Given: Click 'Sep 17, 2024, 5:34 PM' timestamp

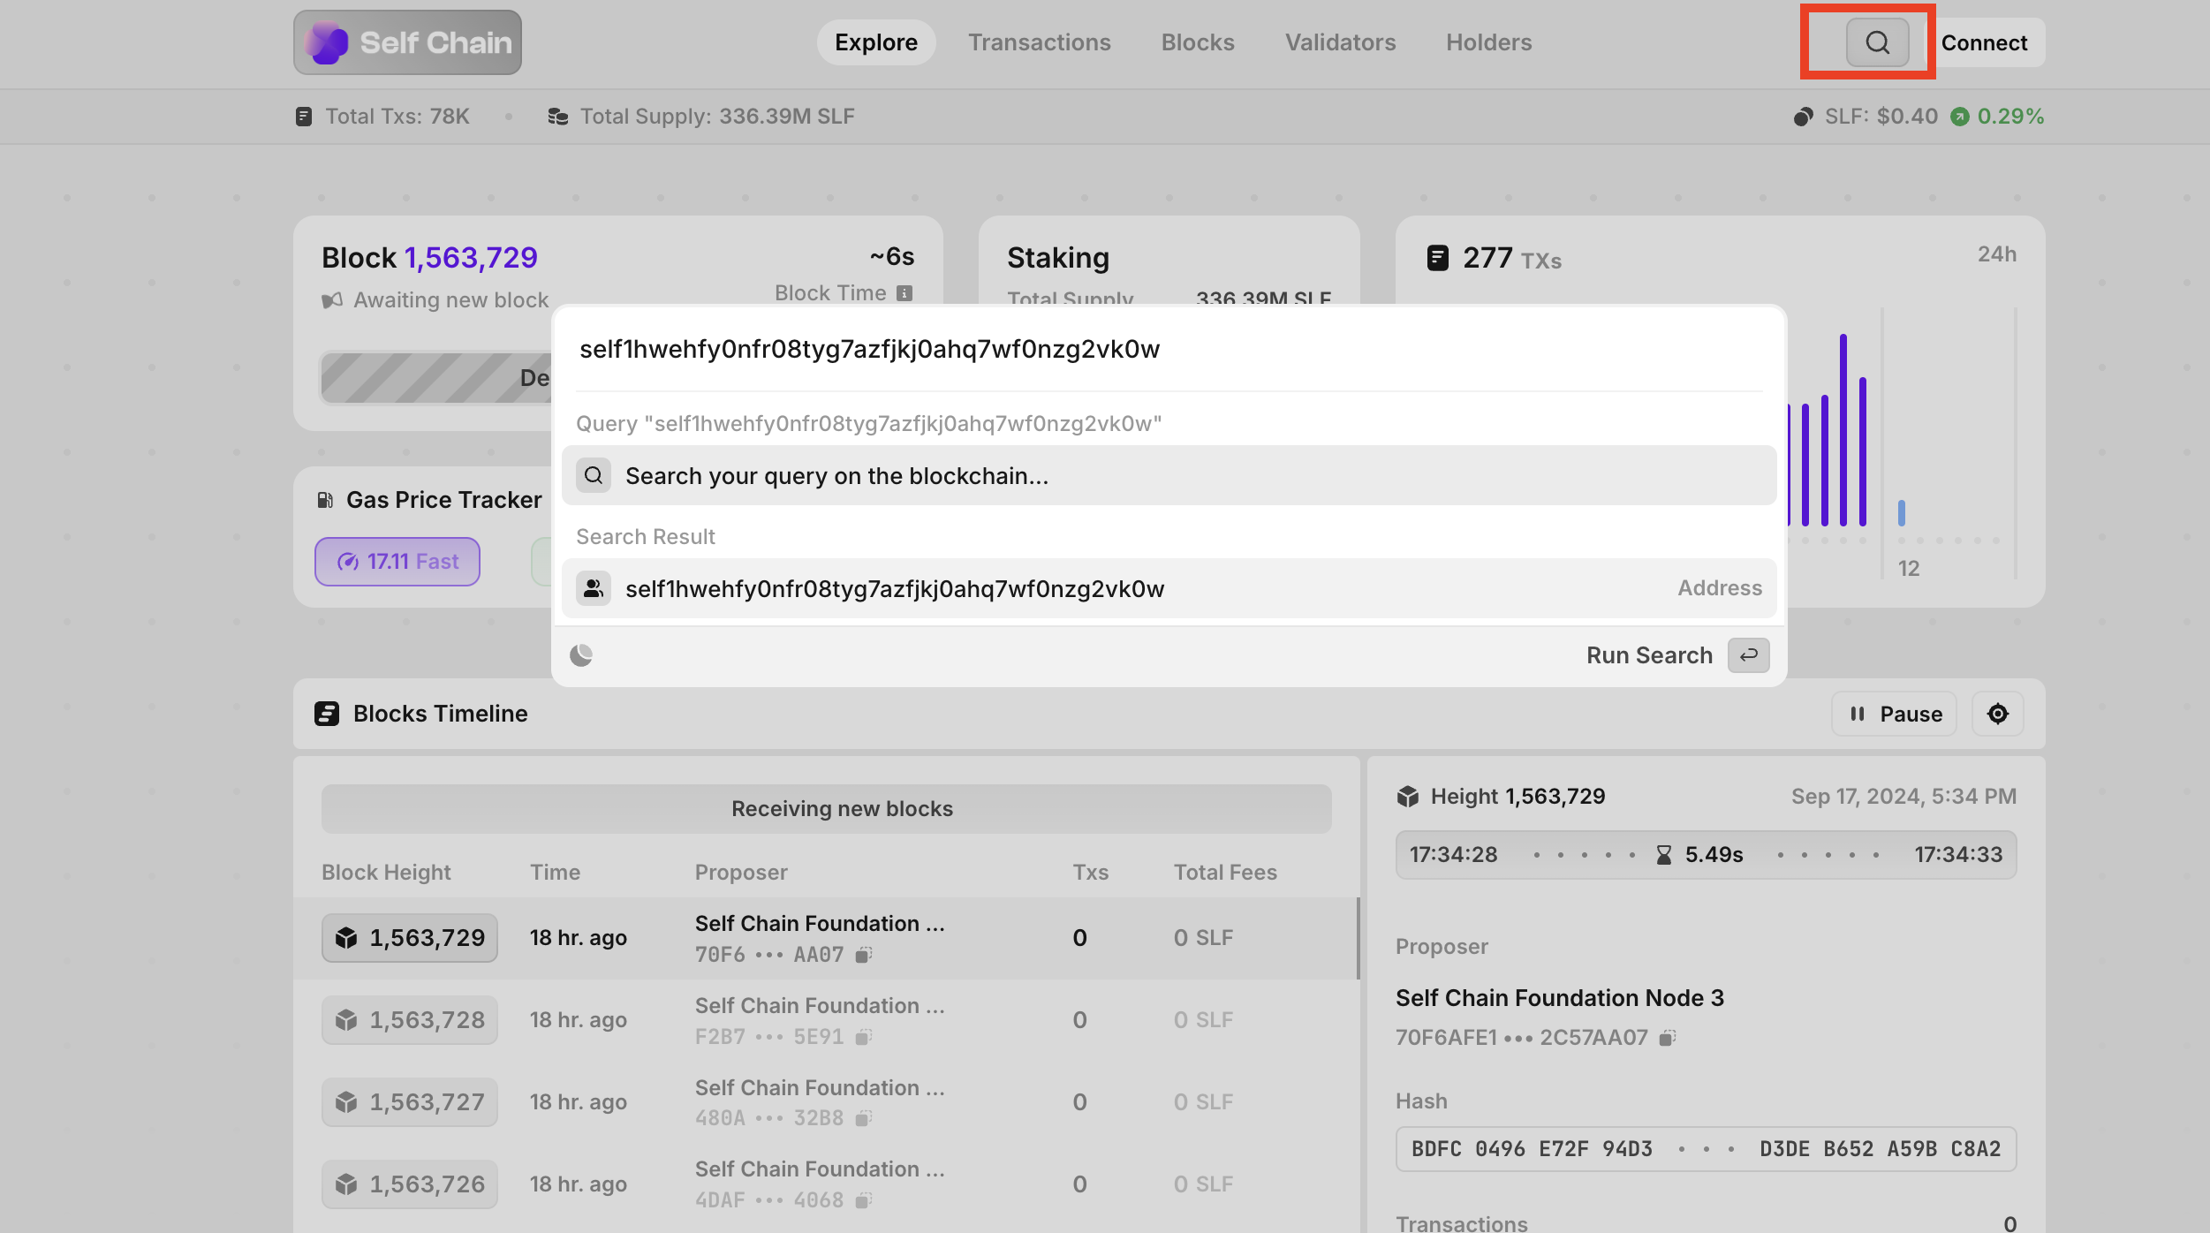Looking at the screenshot, I should point(1903,797).
